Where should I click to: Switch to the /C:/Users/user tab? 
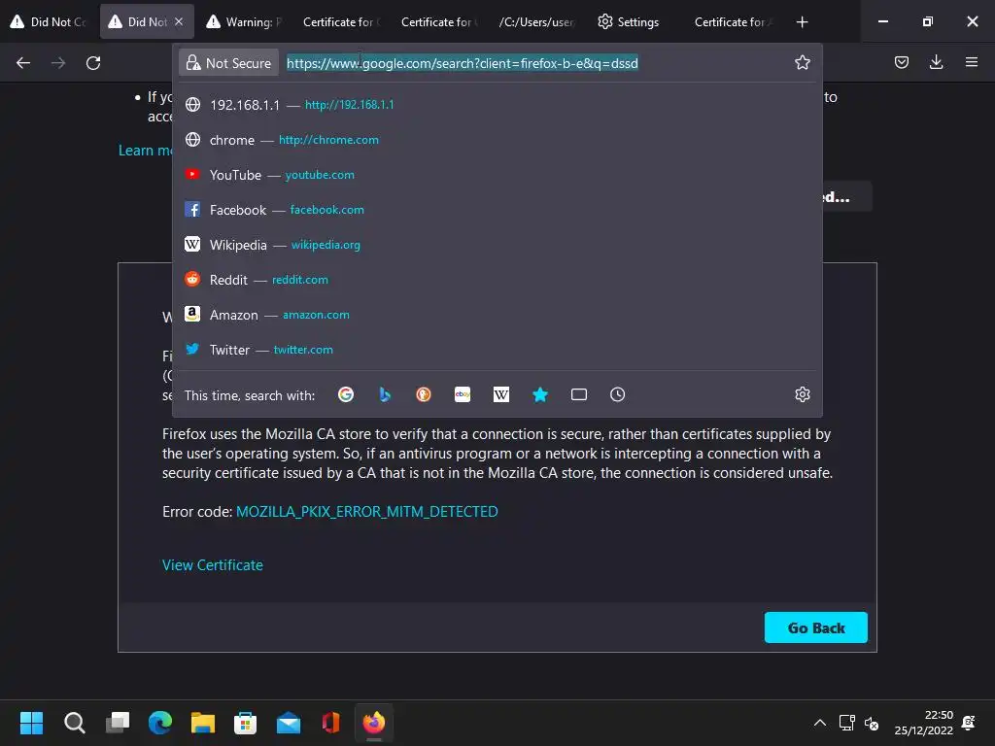coord(536,22)
